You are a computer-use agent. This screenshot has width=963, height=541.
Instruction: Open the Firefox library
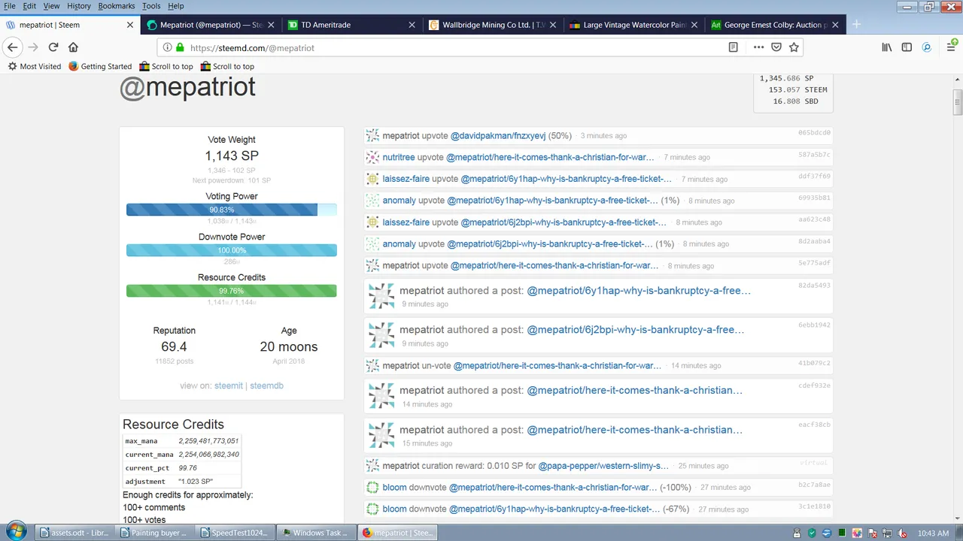coord(887,47)
